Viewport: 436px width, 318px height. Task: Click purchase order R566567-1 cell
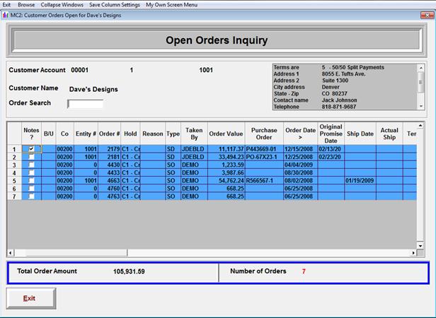(x=264, y=180)
